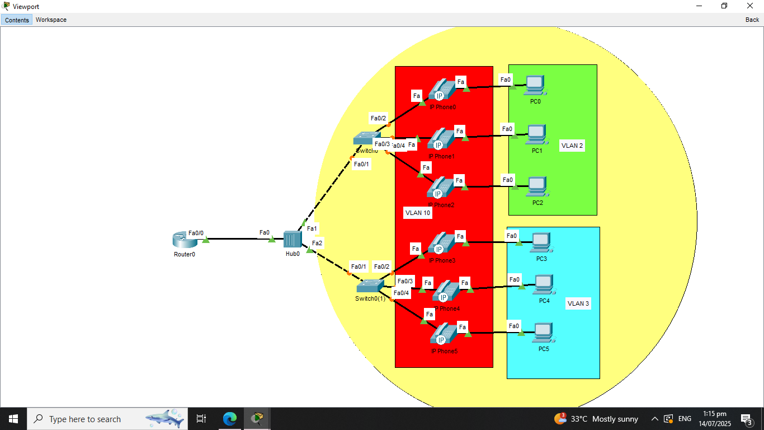Open the Contents tab
The width and height of the screenshot is (764, 430).
pos(17,20)
